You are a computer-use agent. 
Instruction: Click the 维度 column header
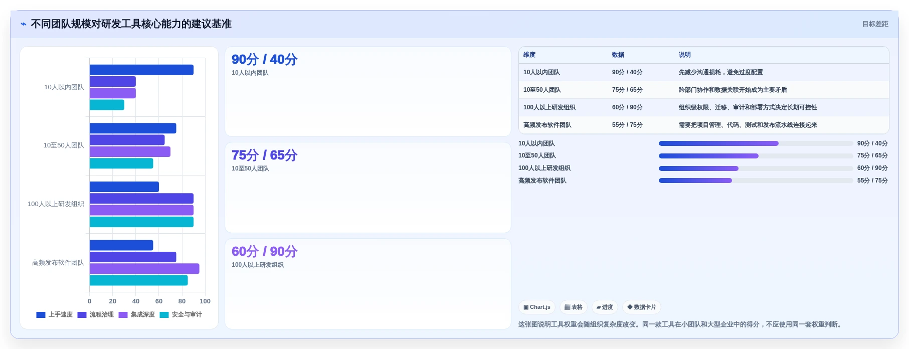tap(529, 55)
